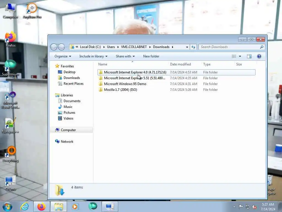Select Favorites in the navigation pane
Screen dimensions: 282x212
(x=67, y=66)
